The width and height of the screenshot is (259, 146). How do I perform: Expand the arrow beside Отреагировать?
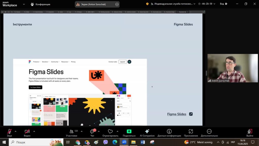[x=117, y=132]
